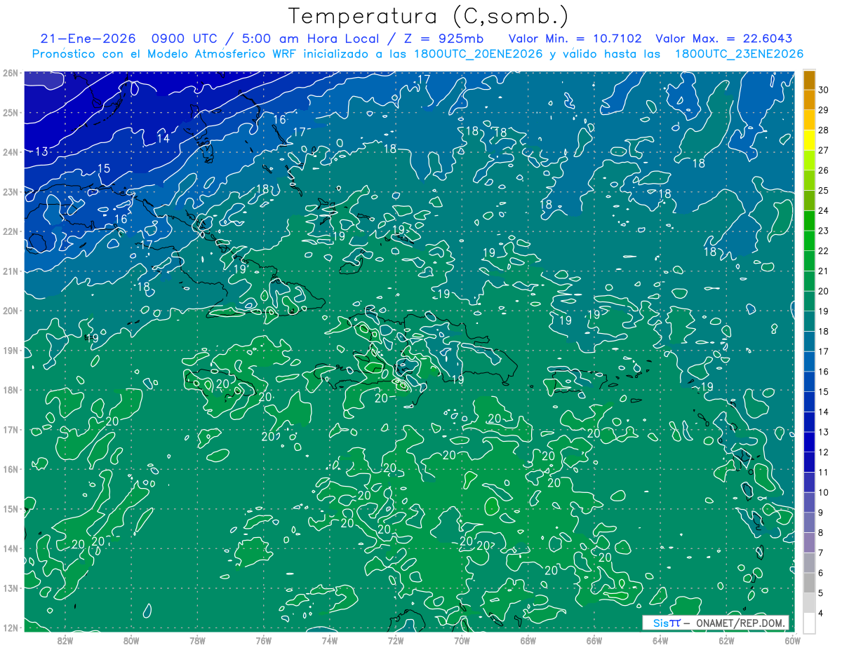842x650 pixels.
Task: Select the '80W' longitude axis label
Action: pyautogui.click(x=131, y=640)
